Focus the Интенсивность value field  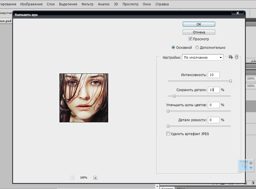point(214,75)
